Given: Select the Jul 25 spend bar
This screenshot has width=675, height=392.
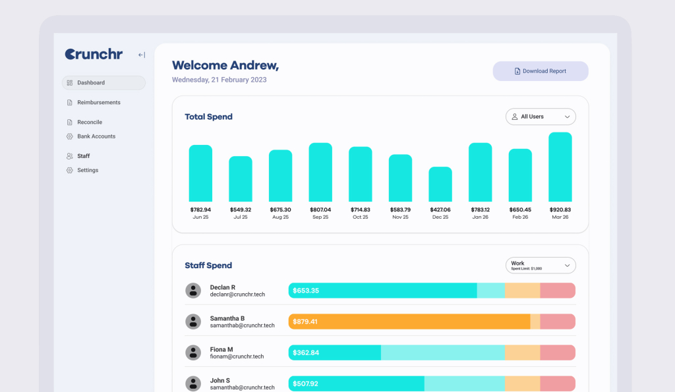Looking at the screenshot, I should click(241, 179).
